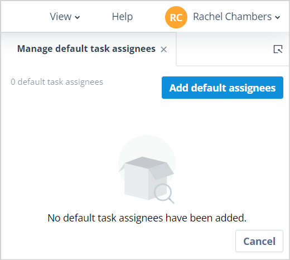Click the Cancel button
Screen dimensions: 290x260
[x=259, y=241]
